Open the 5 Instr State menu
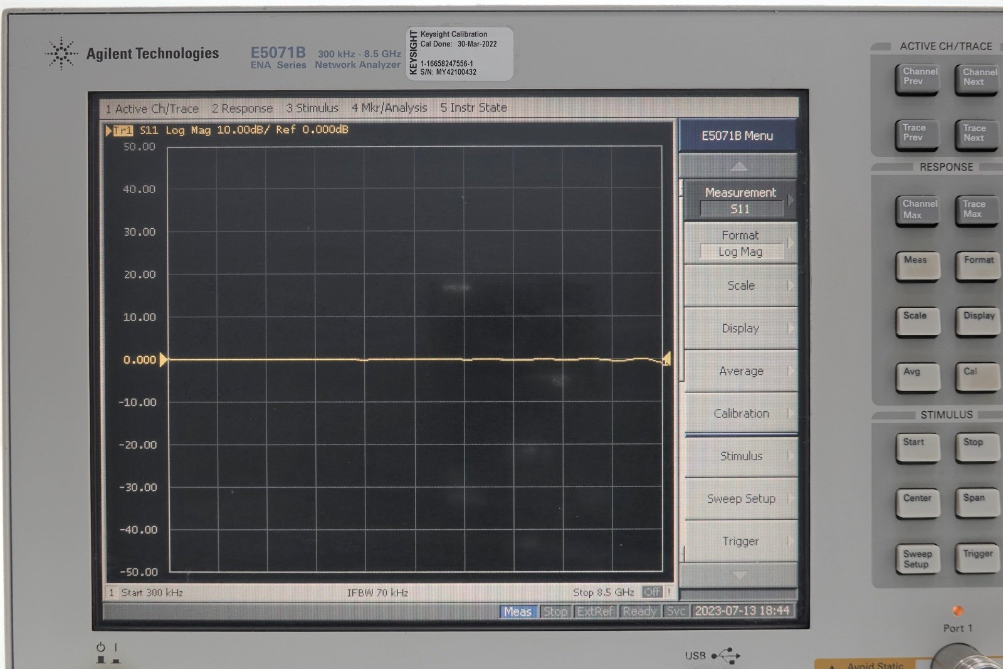 point(473,107)
